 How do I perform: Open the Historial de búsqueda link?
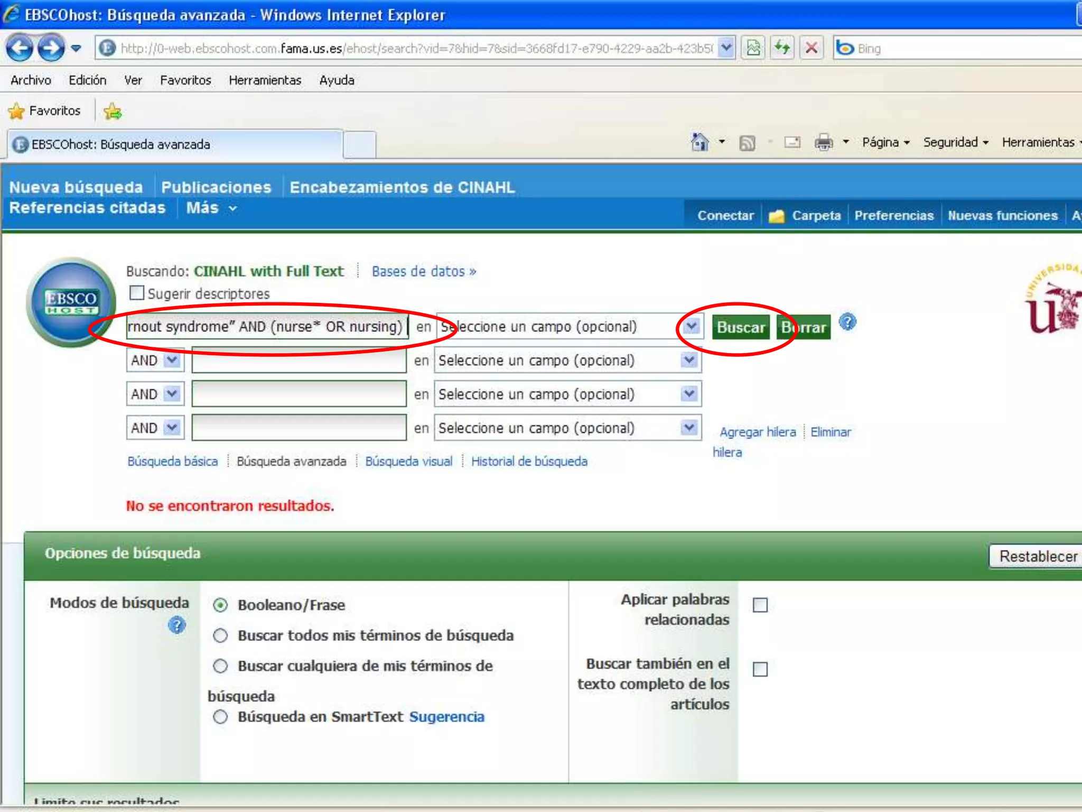coord(529,462)
